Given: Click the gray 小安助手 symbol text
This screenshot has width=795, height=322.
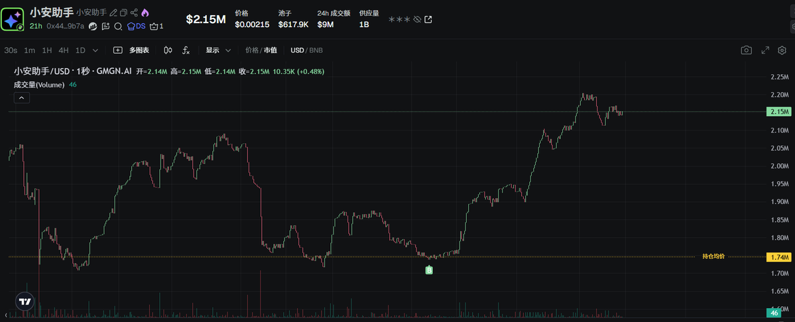Looking at the screenshot, I should click(92, 13).
